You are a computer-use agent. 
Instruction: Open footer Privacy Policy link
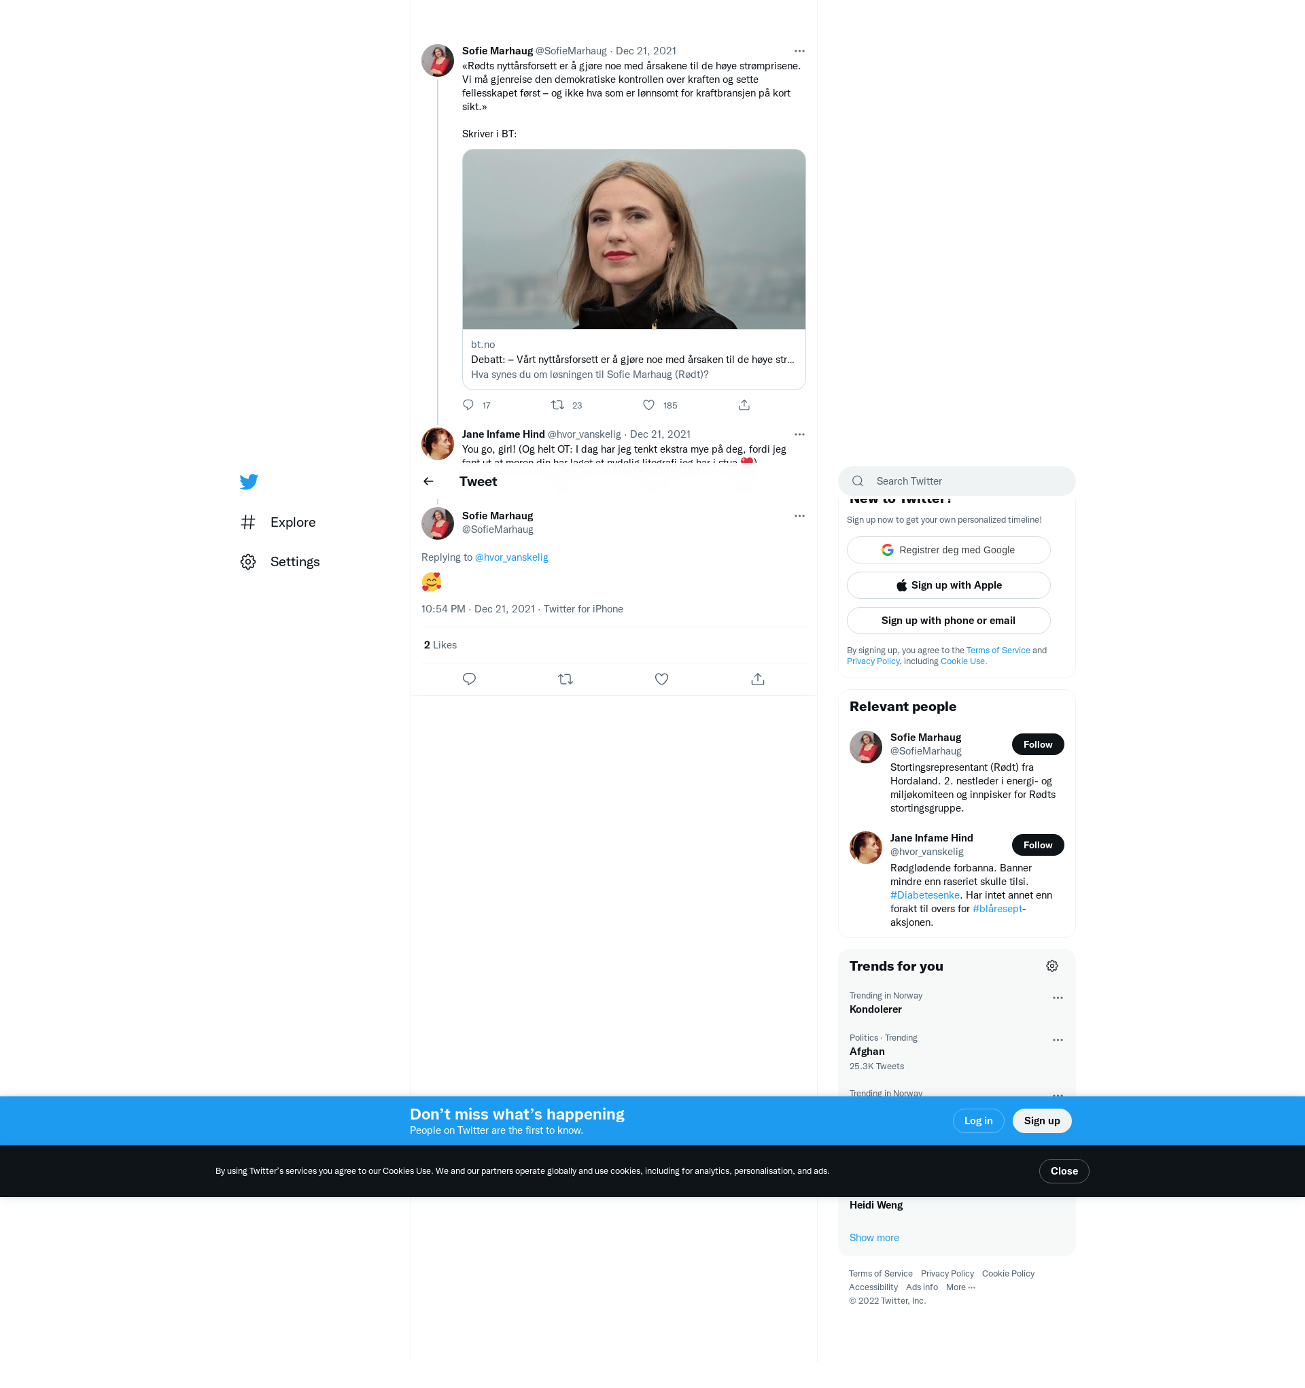click(x=947, y=1274)
